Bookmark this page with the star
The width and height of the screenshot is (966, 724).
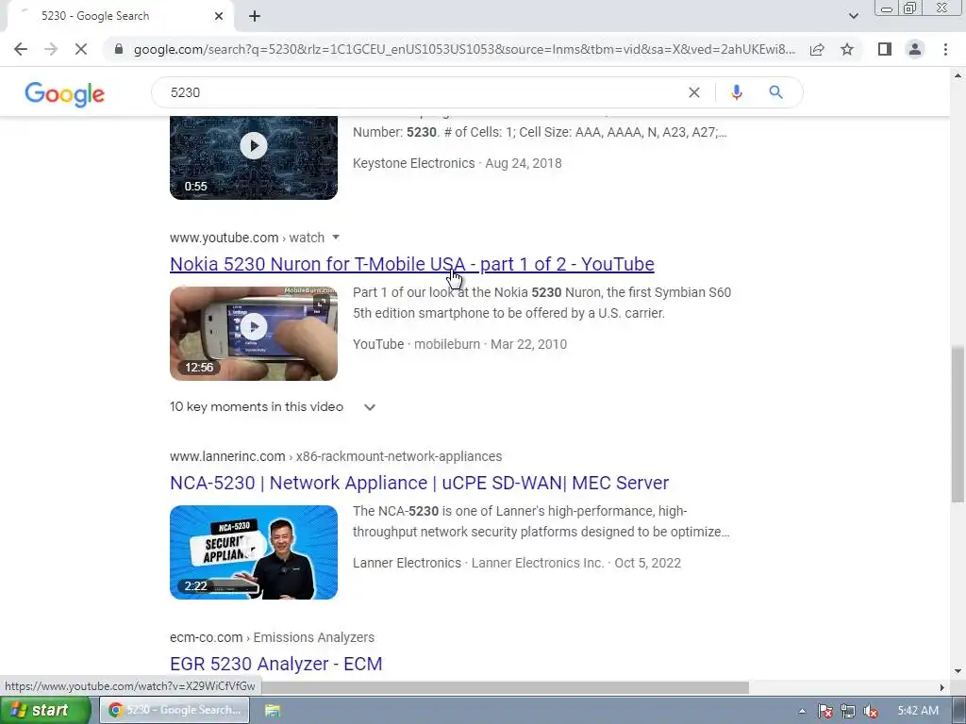pyautogui.click(x=847, y=49)
